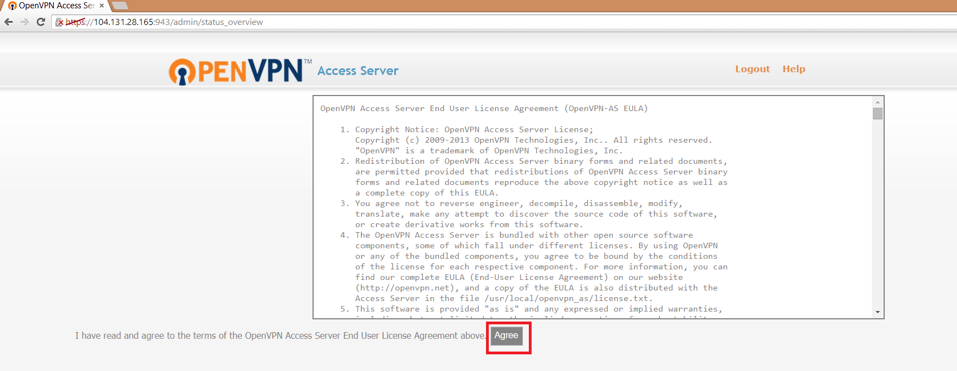Select the OpenVPN Access Server browser tab
The height and width of the screenshot is (371, 957).
54,6
